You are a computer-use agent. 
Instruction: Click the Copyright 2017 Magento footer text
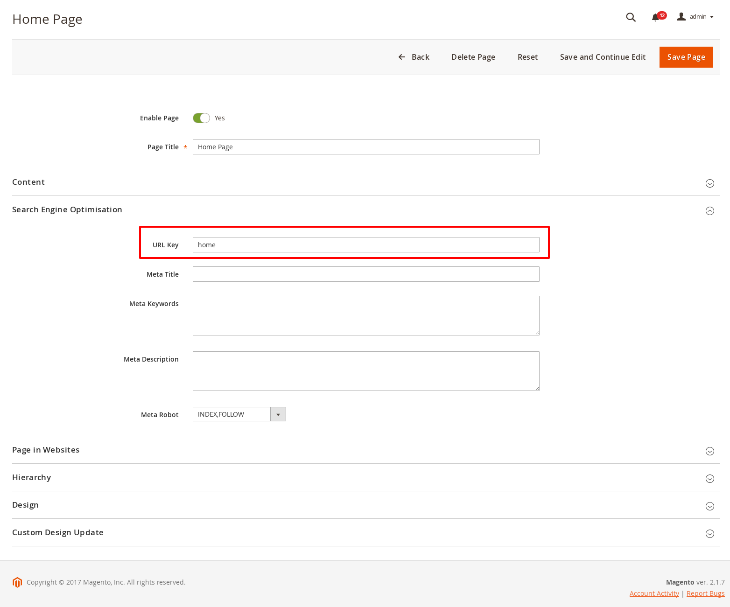coord(106,582)
